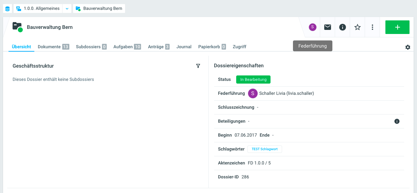Filter the Geschäftsstruktur with funnel icon
417x193 pixels.
[198, 66]
